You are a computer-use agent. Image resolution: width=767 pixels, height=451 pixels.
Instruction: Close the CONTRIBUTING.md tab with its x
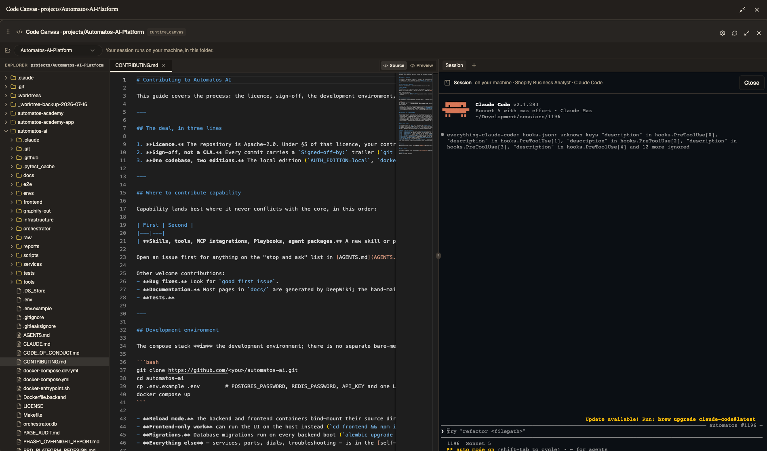164,65
